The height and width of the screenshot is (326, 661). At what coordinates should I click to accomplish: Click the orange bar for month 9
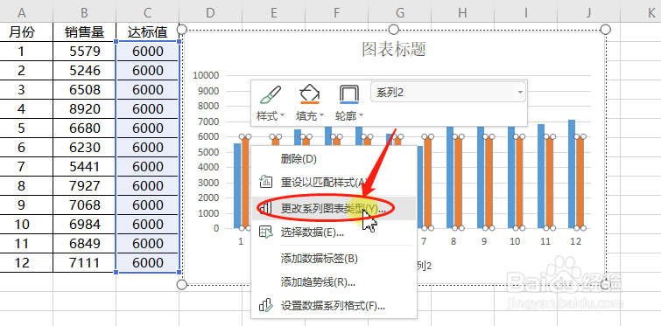pos(489,183)
